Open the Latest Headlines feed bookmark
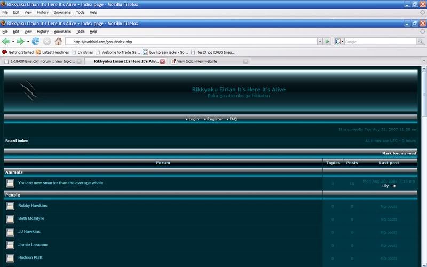 (52, 52)
